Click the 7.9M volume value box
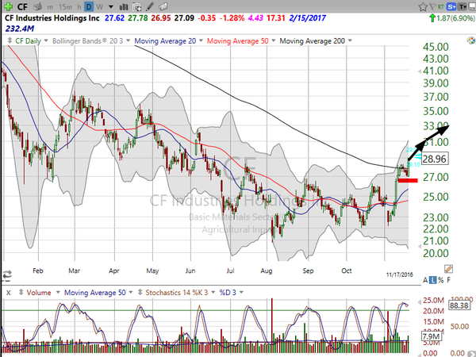Viewport: 476px width, 357px height. 431,336
